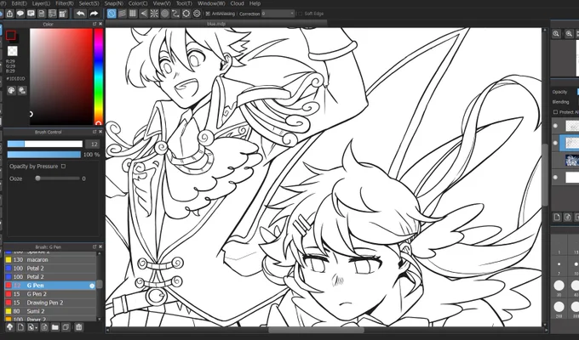
Task: Open the Color menu
Action: click(138, 3)
